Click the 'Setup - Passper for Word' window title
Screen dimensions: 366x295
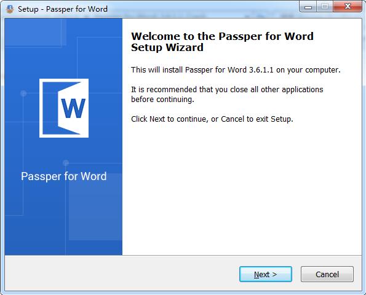[x=63, y=9]
